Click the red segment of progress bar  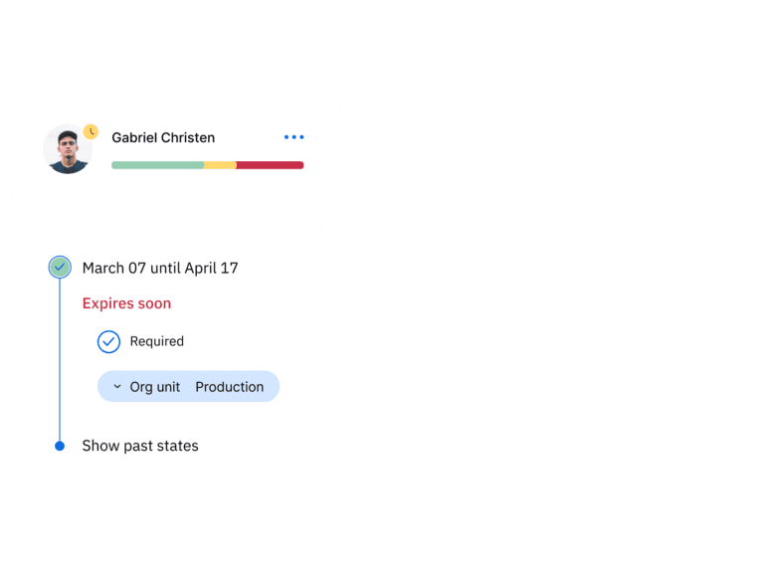click(x=270, y=165)
